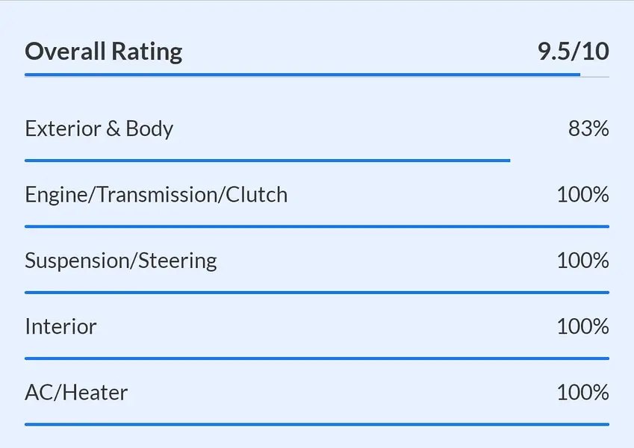The image size is (634, 448).
Task: Click the 100% value for AC/Heater
Action: click(x=582, y=392)
